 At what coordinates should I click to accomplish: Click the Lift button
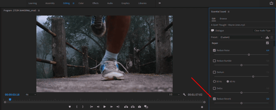126,107
